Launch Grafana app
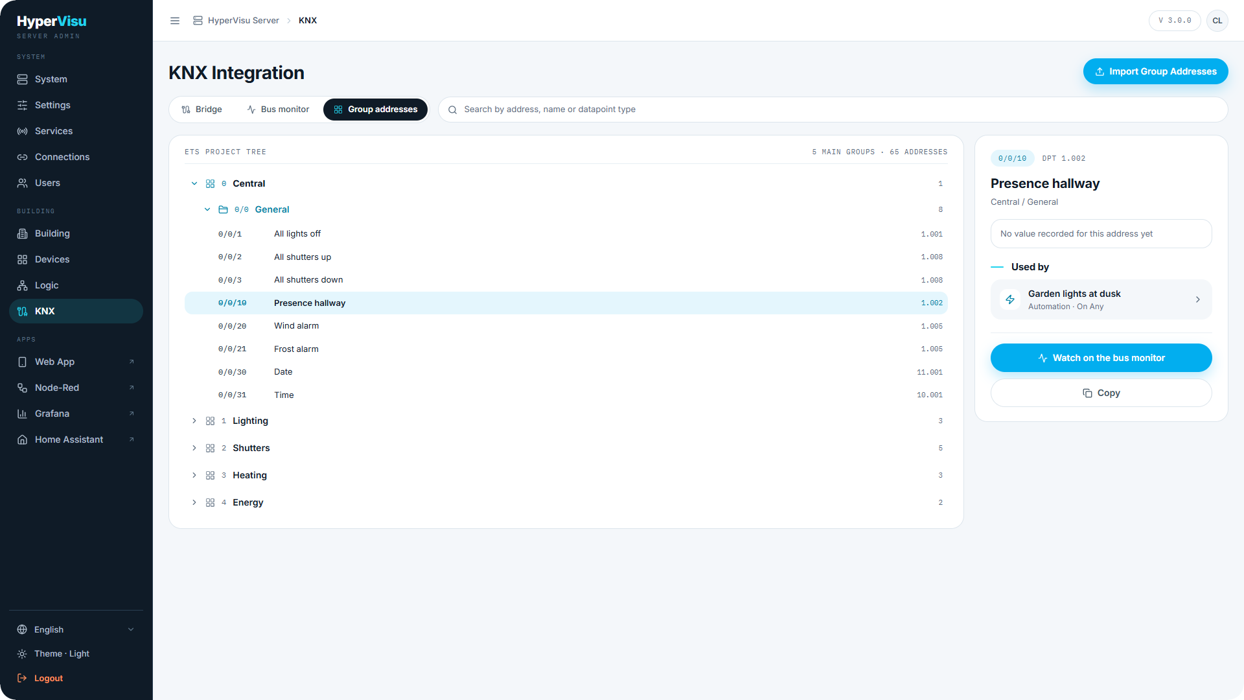This screenshot has height=700, width=1244. pos(76,414)
